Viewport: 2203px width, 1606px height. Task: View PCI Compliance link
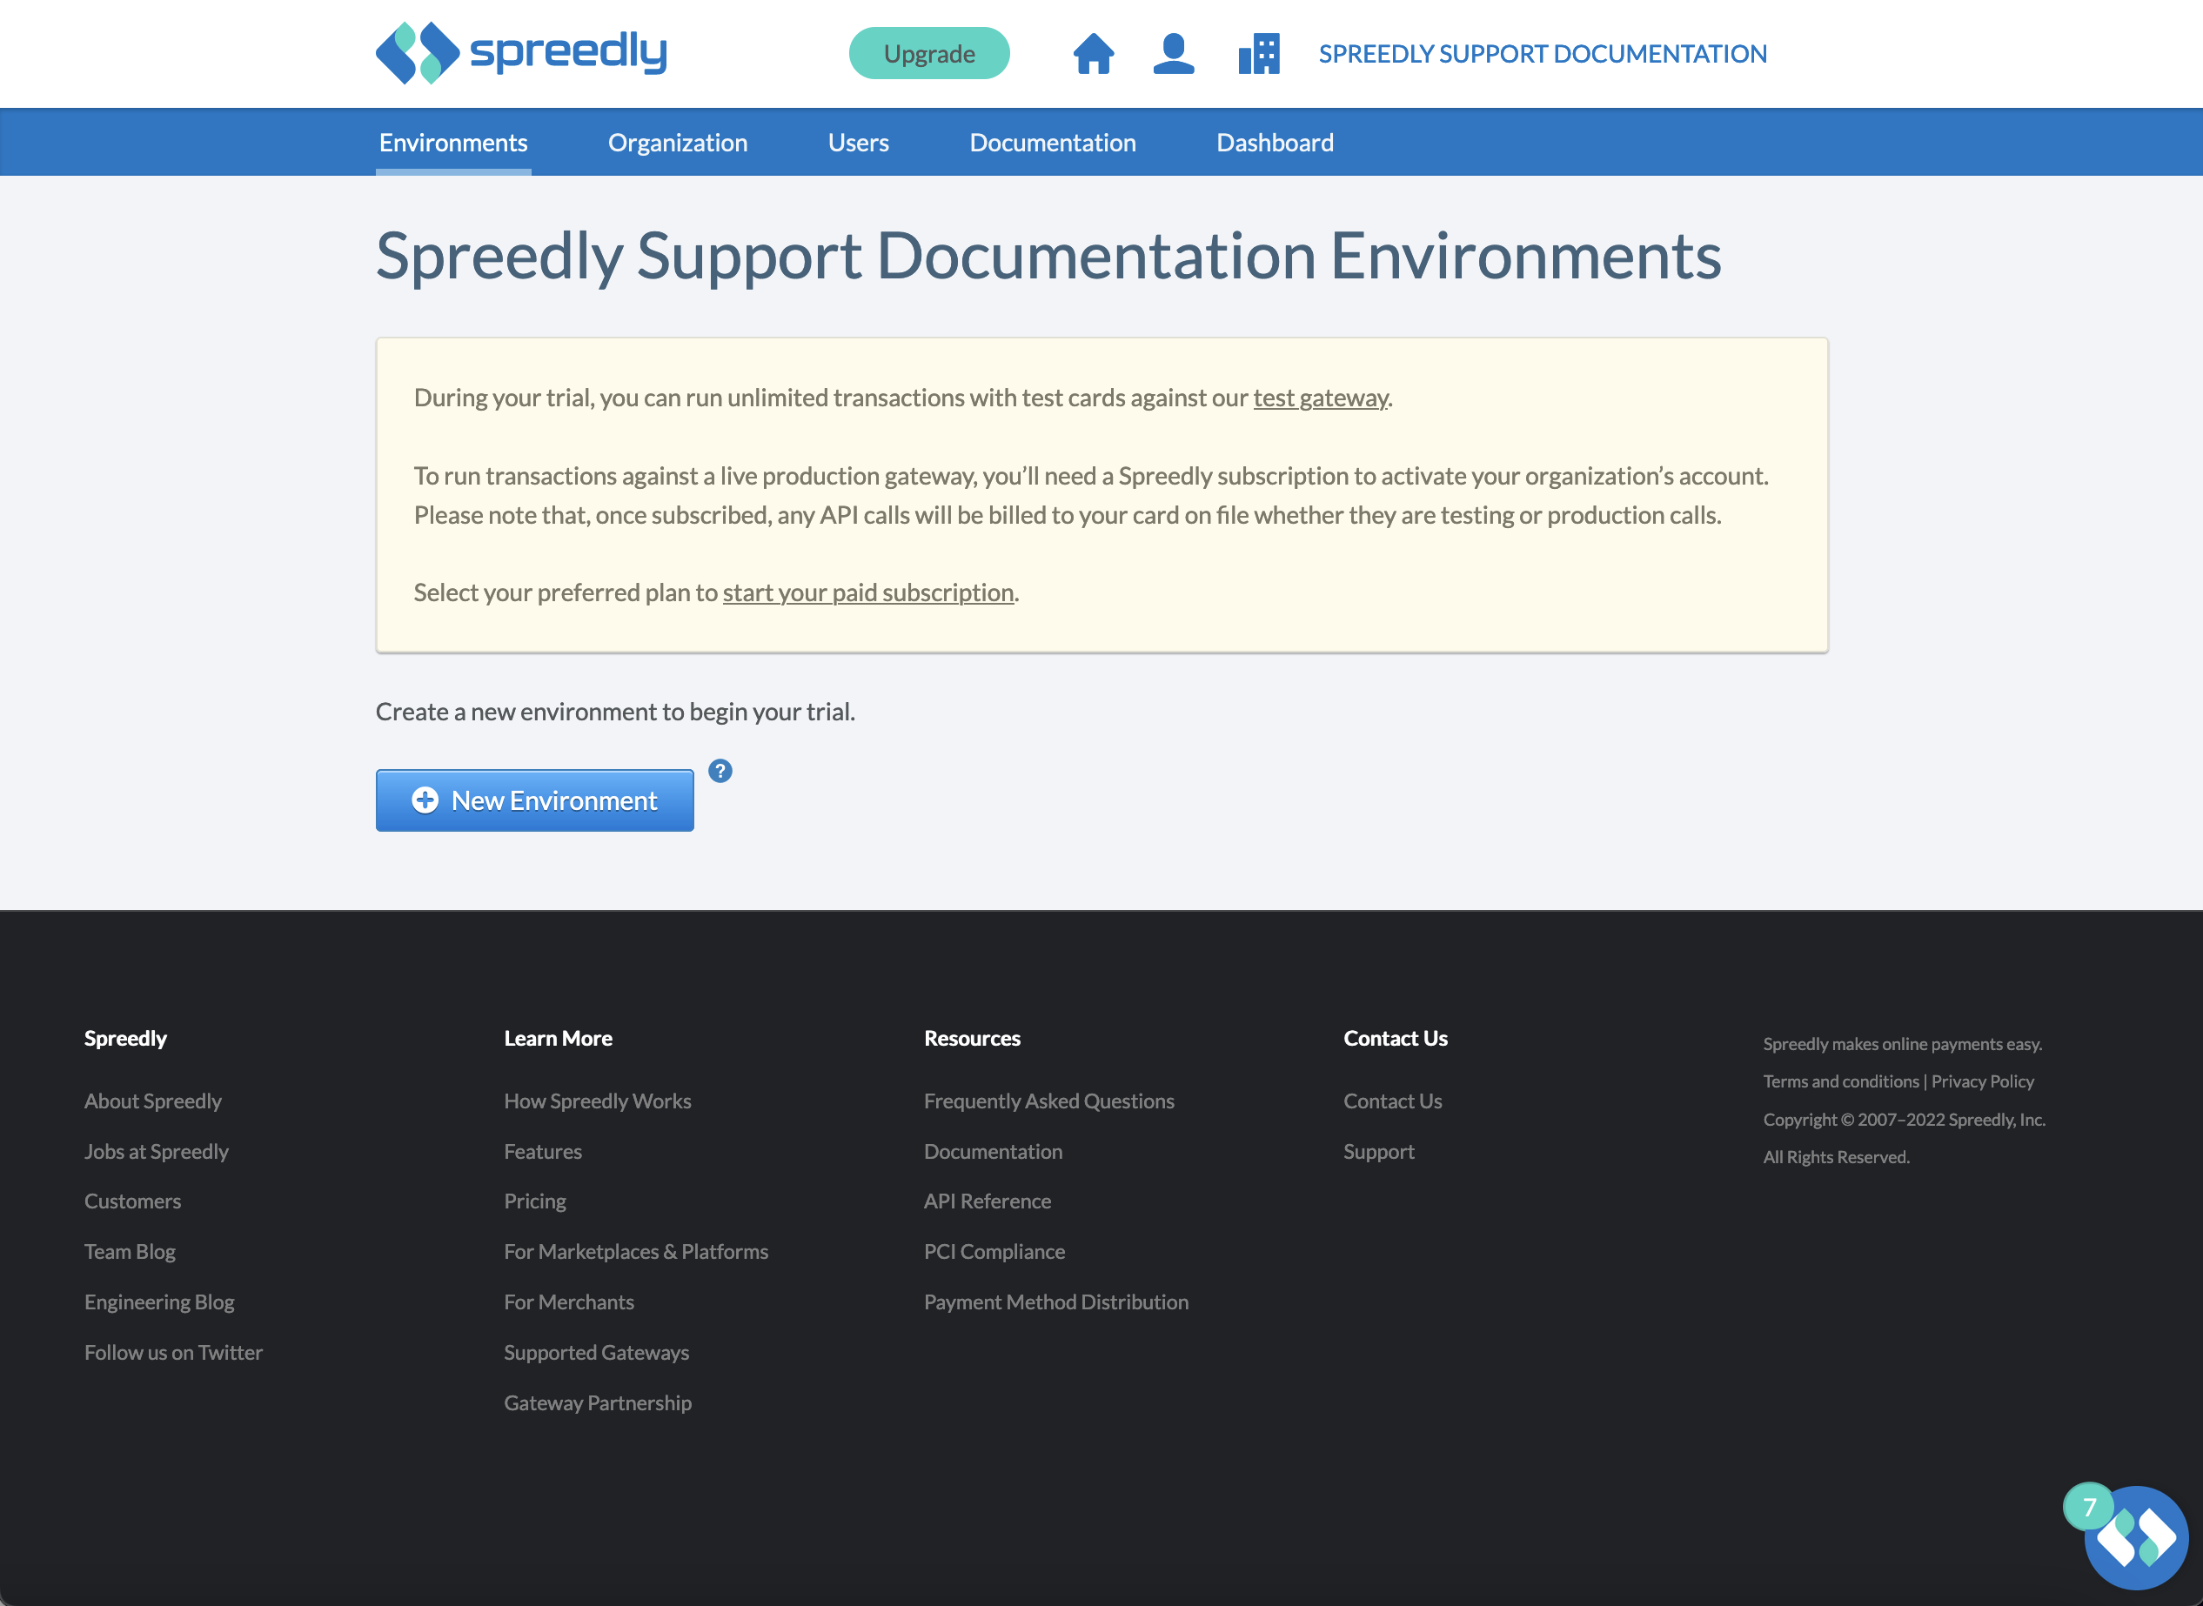click(994, 1251)
